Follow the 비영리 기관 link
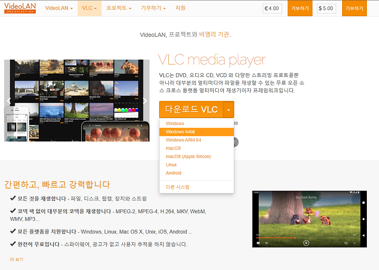The height and width of the screenshot is (270, 379). click(214, 34)
